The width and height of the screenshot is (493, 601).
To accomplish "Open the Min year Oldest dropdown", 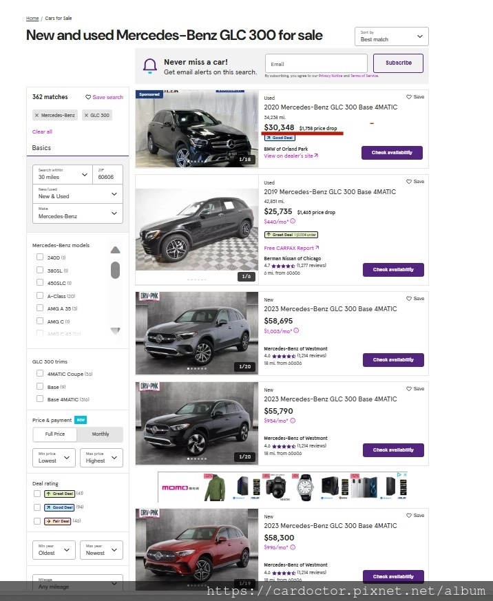I will [x=54, y=550].
